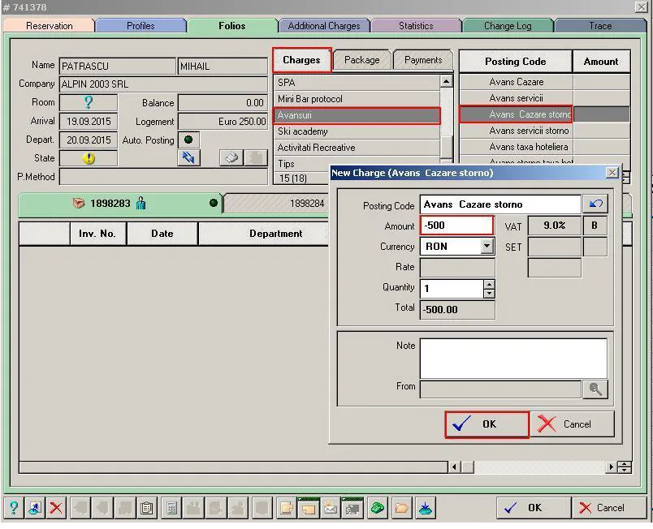Screen dimensions: 653x529
Task: Switch to the Additional Charges tab
Action: tap(324, 26)
